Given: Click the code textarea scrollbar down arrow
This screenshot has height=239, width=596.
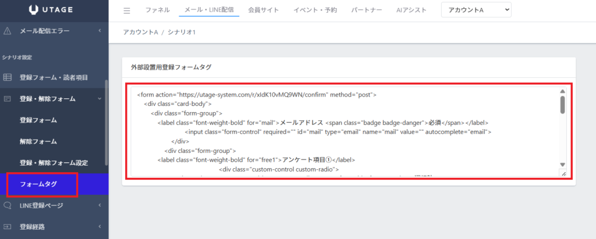Looking at the screenshot, I should click(x=562, y=165).
